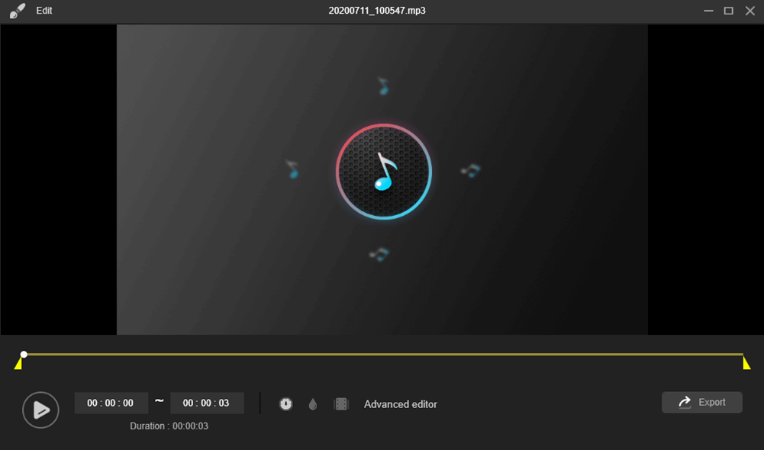Click the export arrow icon

[x=685, y=402]
